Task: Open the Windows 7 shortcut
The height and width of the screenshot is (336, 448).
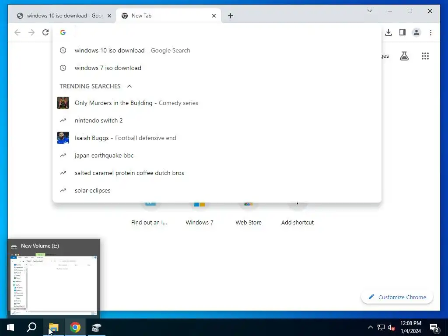Action: click(199, 214)
